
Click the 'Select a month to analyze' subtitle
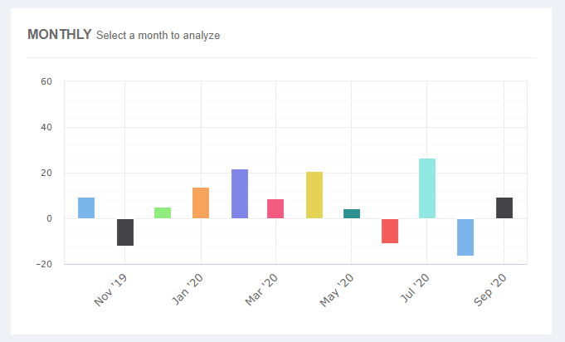(x=158, y=36)
